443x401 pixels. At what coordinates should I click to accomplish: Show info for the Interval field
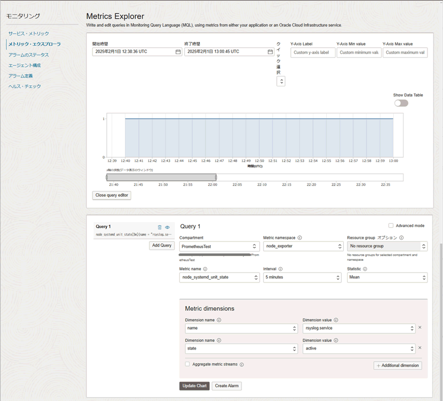point(280,269)
